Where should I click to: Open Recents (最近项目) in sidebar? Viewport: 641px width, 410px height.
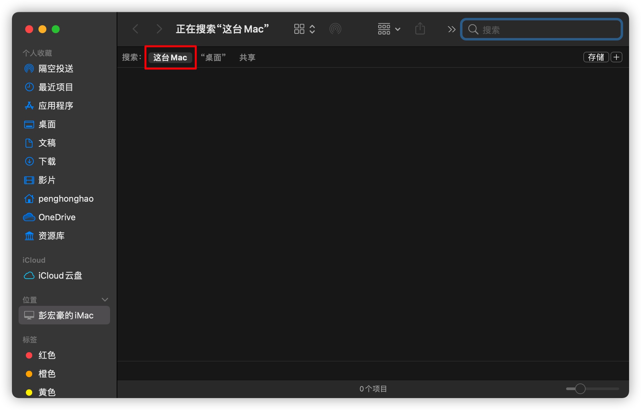pos(56,87)
